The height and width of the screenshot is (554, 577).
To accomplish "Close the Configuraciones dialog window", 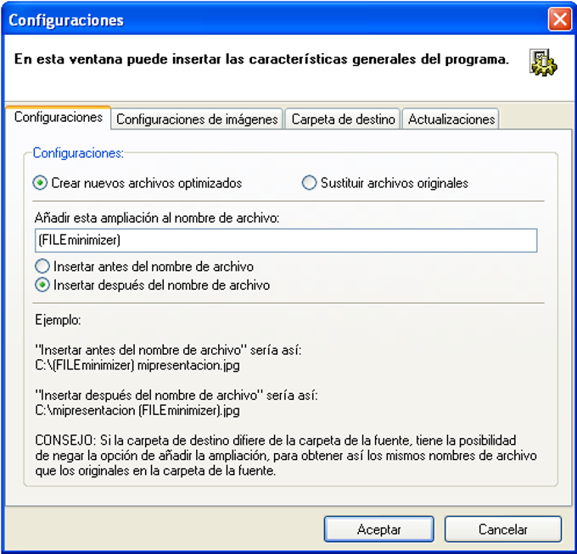I will click(x=559, y=19).
